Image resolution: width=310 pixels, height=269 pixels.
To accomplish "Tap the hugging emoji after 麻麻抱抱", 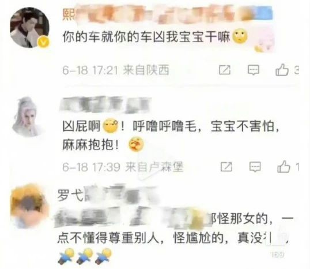I will click(136, 144).
